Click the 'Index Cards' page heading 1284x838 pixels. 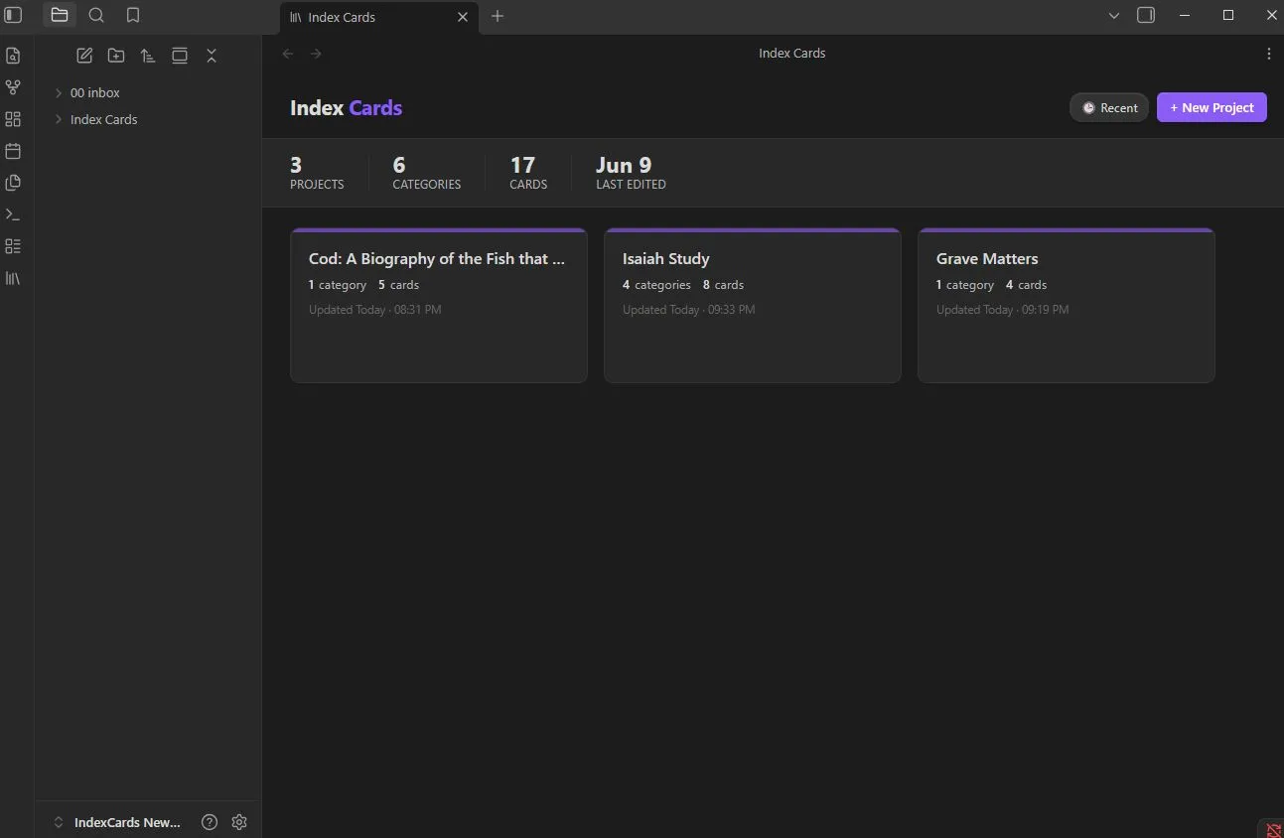346,107
